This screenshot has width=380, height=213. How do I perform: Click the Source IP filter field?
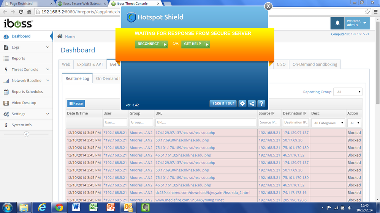(x=269, y=122)
